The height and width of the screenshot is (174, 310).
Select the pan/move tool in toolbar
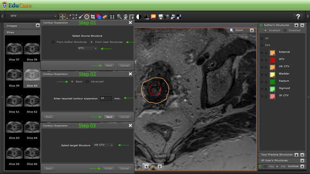point(62,17)
